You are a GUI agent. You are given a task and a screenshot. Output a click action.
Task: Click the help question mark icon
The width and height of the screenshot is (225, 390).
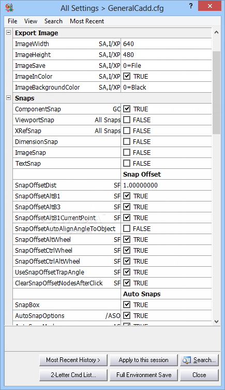pos(190,6)
